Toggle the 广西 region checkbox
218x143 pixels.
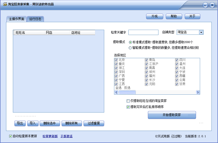tap(116, 76)
